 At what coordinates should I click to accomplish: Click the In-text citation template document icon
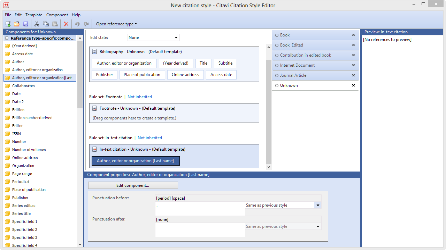(x=94, y=149)
